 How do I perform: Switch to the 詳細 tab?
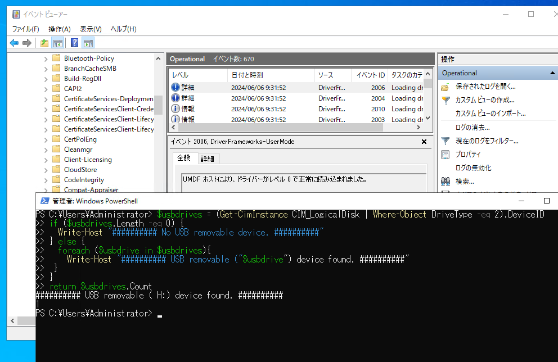[207, 159]
